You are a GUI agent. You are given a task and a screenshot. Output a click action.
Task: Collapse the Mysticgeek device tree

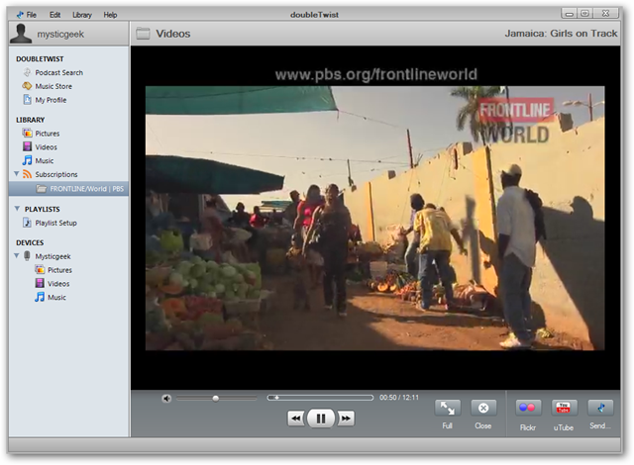point(17,256)
